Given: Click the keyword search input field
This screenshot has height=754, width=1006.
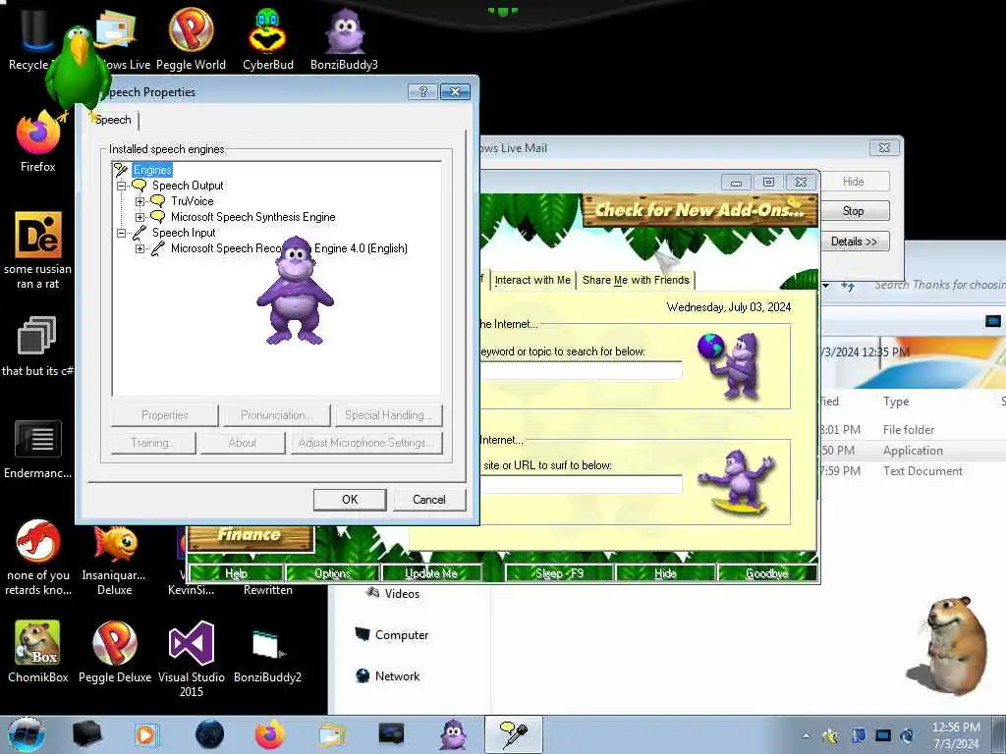Looking at the screenshot, I should coord(581,370).
